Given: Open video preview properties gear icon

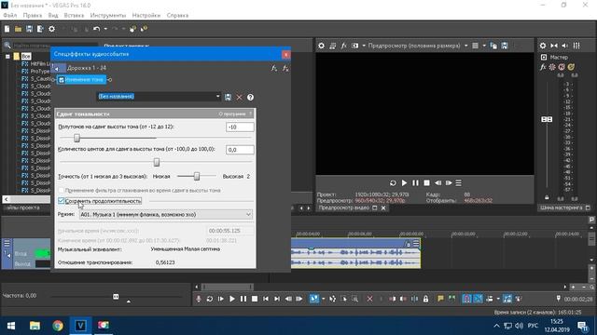Looking at the screenshot, I should tap(321, 46).
